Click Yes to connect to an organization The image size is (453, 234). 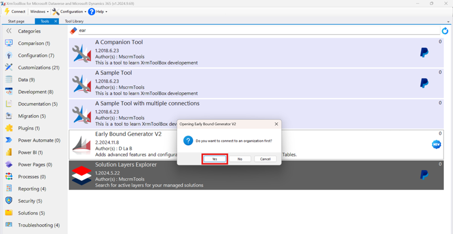click(215, 159)
